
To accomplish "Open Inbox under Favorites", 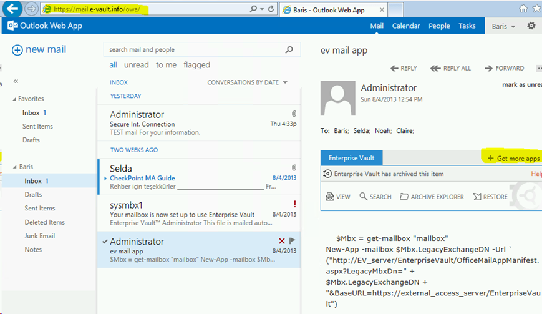I will pyautogui.click(x=34, y=113).
